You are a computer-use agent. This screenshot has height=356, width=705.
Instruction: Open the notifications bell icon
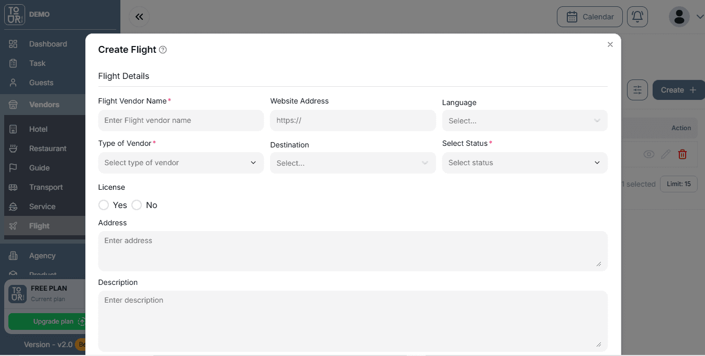pos(637,17)
